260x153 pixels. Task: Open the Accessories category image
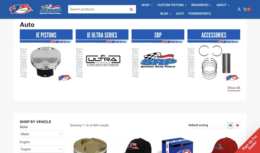214,62
